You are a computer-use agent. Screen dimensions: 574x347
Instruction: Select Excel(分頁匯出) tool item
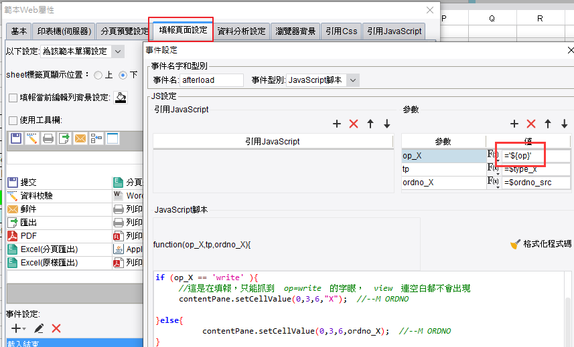tap(59, 249)
